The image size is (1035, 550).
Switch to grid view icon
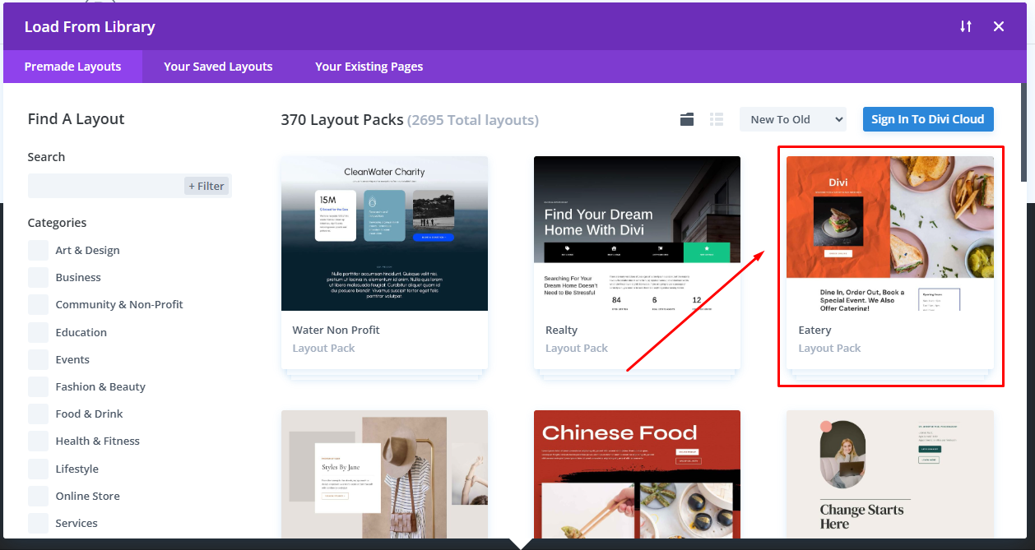[x=687, y=119]
